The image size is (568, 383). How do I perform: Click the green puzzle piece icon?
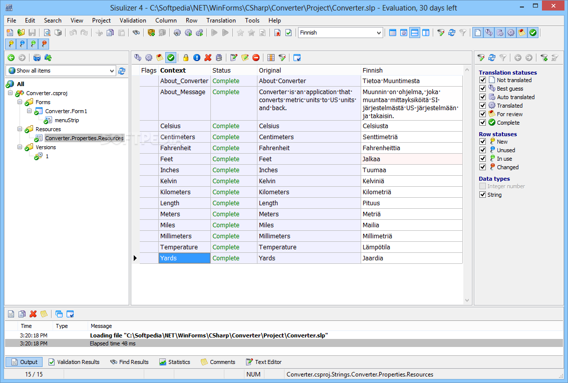coord(48,58)
